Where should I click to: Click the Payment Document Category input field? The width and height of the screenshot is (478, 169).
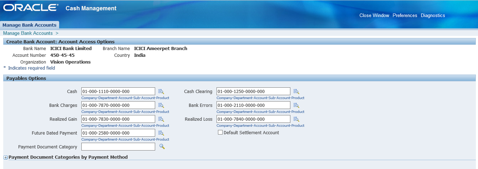[118, 147]
